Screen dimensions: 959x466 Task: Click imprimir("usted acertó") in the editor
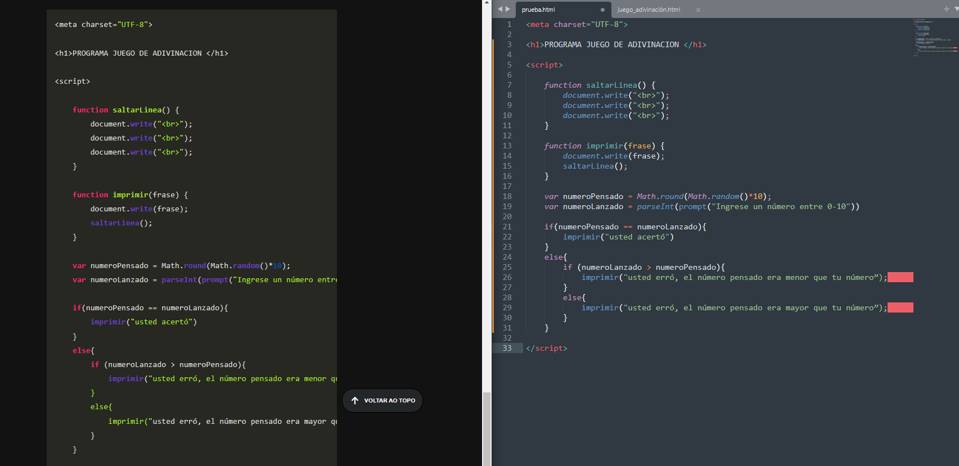coord(618,237)
